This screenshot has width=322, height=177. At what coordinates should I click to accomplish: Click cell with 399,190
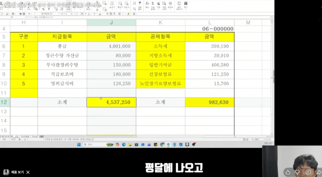tap(209, 47)
